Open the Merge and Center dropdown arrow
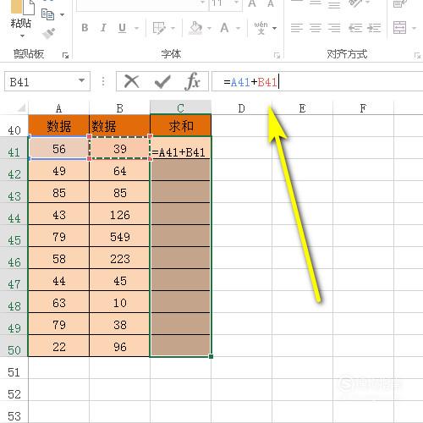This screenshot has width=423, height=423. click(x=414, y=28)
